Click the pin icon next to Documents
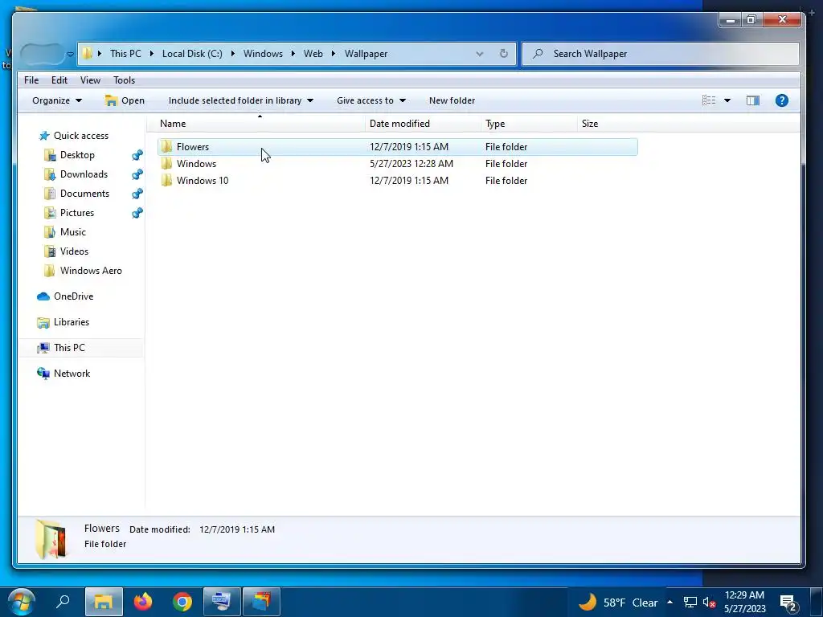Screen dimensions: 823x617 pos(137,194)
